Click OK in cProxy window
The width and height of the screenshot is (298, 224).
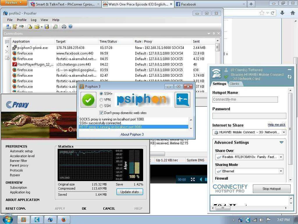click(x=84, y=209)
